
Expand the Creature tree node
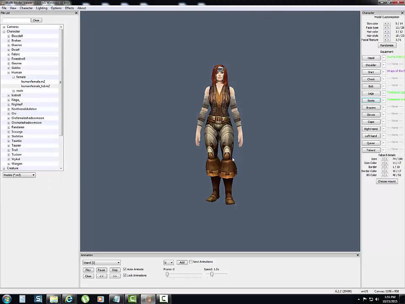[x=4, y=168]
